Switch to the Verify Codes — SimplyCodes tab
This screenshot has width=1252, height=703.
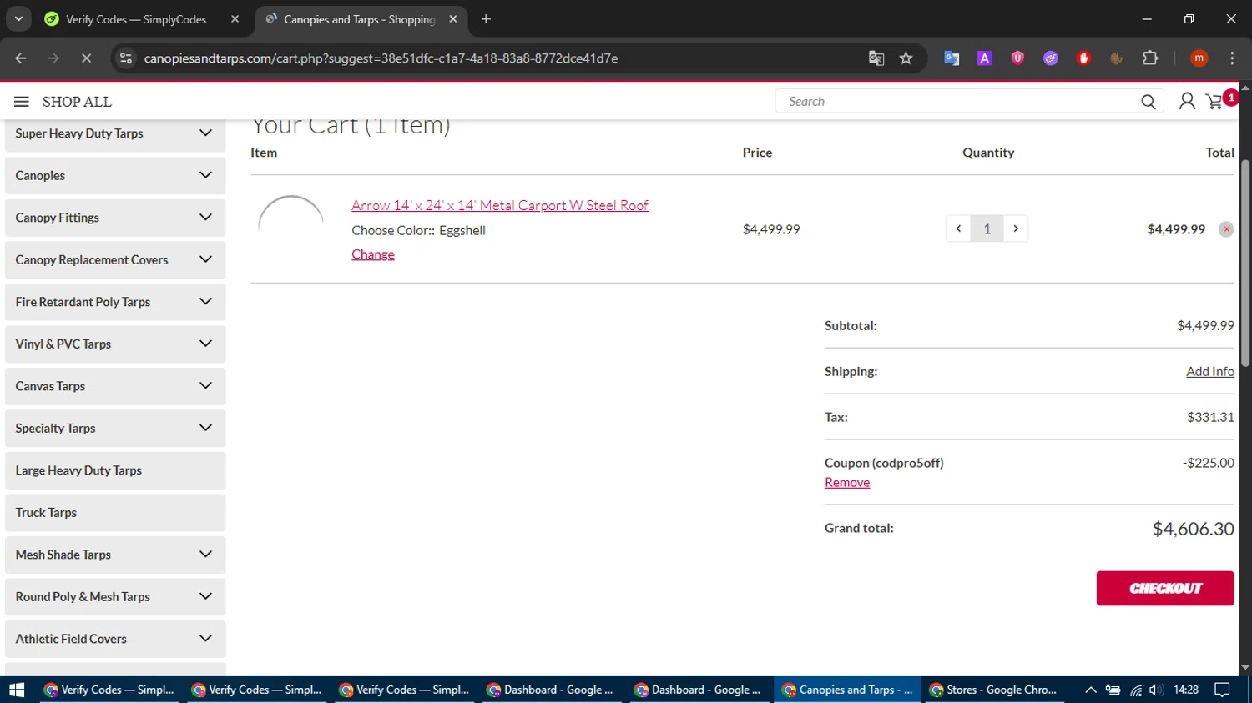[x=136, y=19]
